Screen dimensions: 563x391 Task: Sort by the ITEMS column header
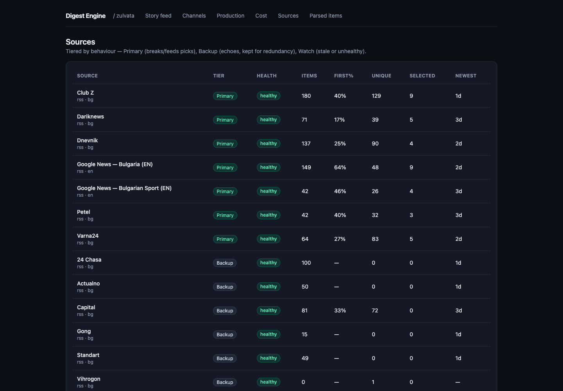(309, 76)
